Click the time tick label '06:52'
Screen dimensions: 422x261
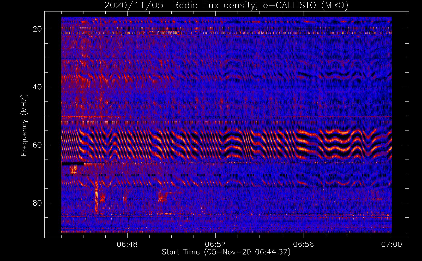pos(215,245)
